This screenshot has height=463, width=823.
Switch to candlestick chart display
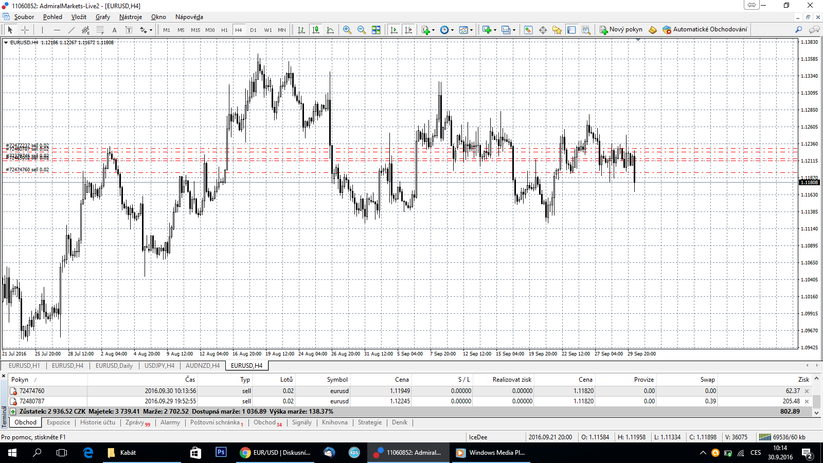316,30
